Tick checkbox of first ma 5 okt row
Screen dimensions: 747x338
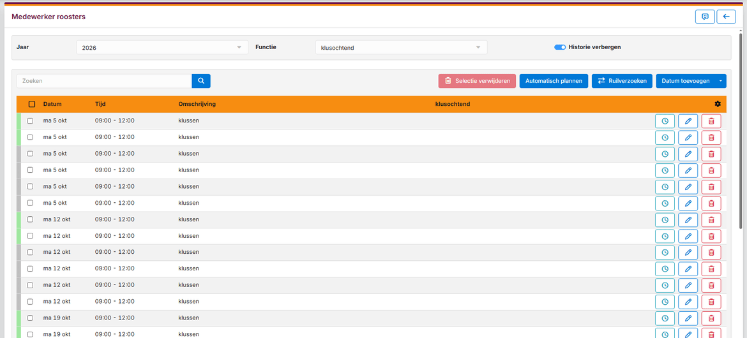(30, 121)
